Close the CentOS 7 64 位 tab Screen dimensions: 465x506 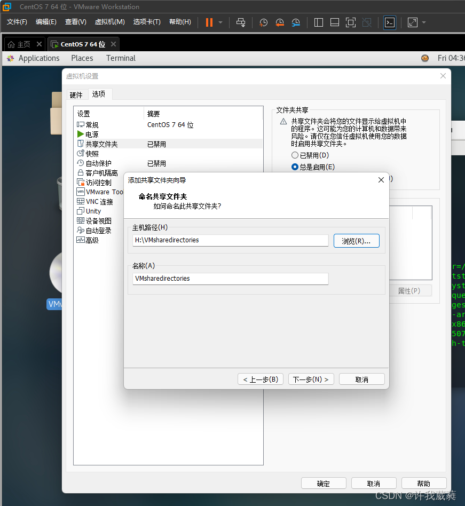click(x=113, y=44)
